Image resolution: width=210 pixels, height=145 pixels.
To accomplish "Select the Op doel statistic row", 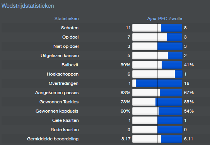I will point(105,37).
